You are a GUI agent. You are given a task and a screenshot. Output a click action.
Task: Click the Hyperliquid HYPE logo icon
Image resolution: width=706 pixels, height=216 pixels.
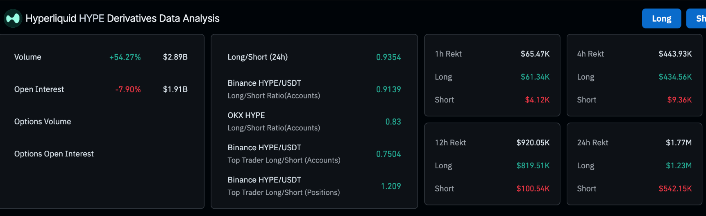tap(13, 18)
